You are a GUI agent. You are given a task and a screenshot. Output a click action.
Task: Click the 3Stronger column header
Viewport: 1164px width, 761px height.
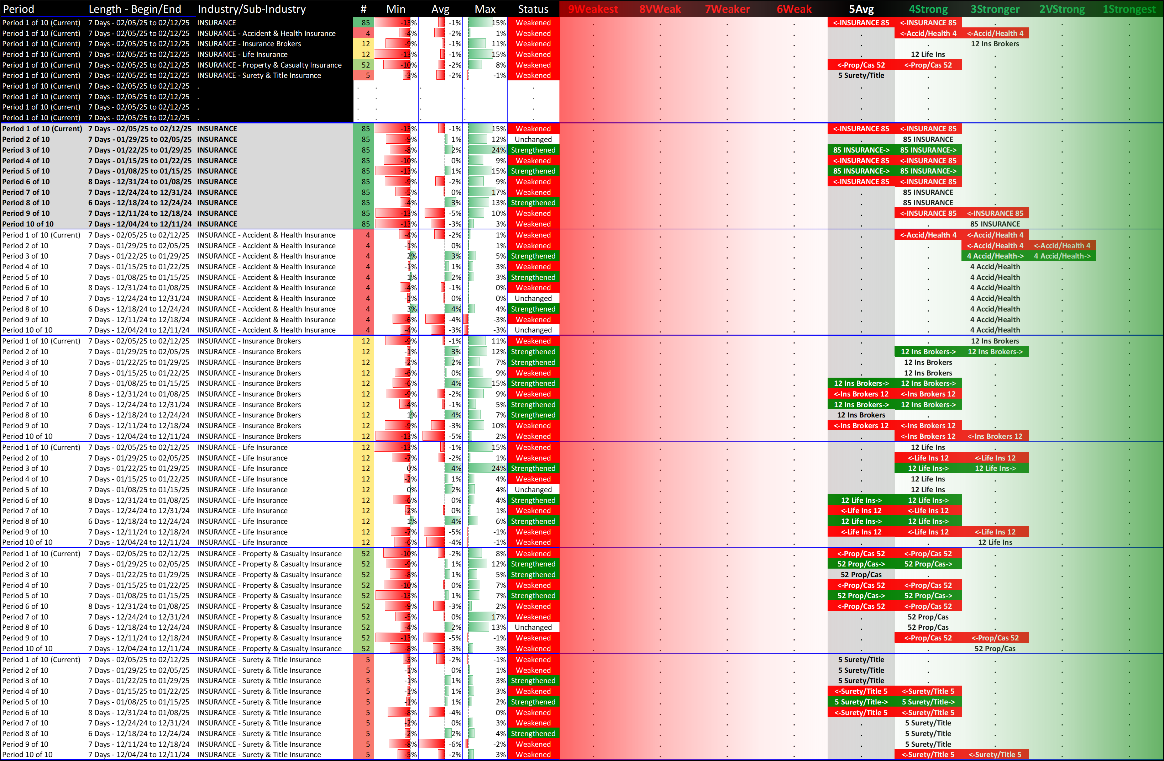point(995,9)
